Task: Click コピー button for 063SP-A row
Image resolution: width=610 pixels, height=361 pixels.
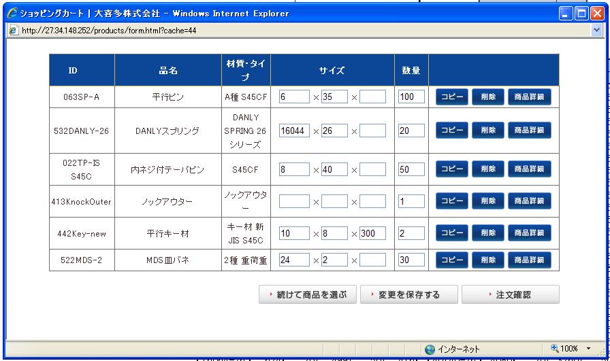Action: point(452,97)
